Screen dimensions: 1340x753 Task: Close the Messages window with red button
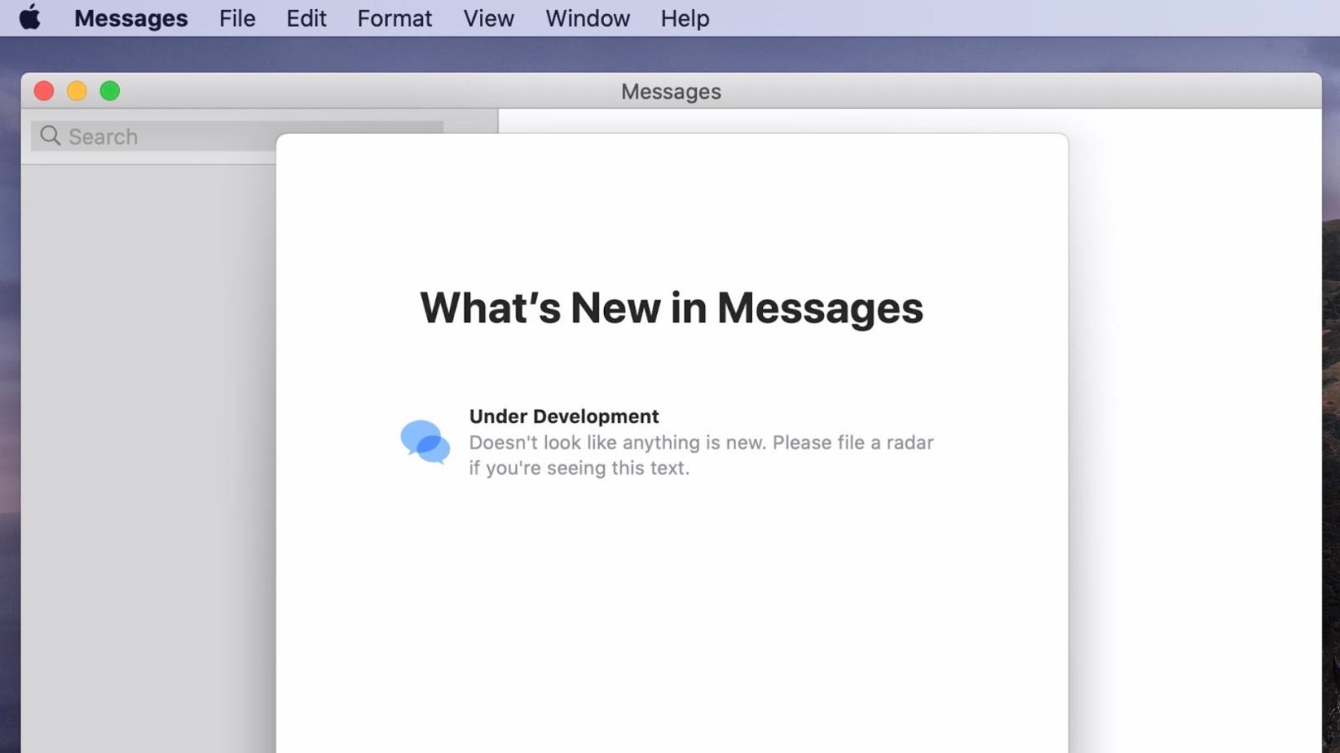pos(44,90)
